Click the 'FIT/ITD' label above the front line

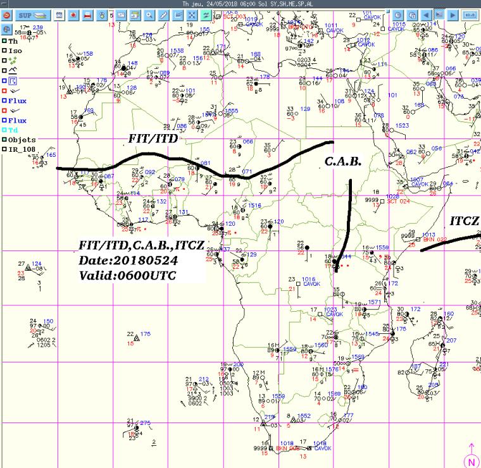point(153,139)
